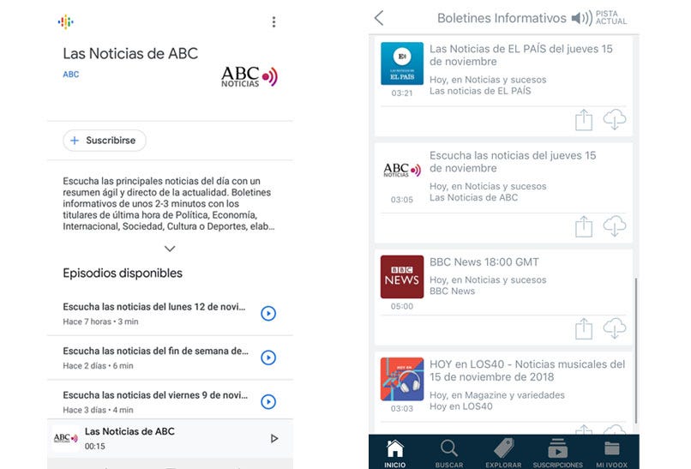This screenshot has height=469, width=691.
Task: Click the iVoox list scrollbar
Action: tap(636, 351)
